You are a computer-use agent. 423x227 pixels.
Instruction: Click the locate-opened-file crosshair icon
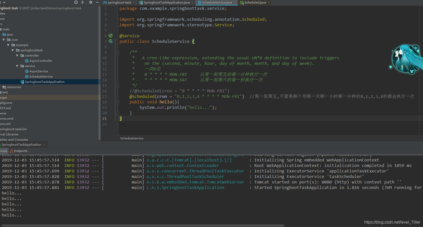(76, 2)
